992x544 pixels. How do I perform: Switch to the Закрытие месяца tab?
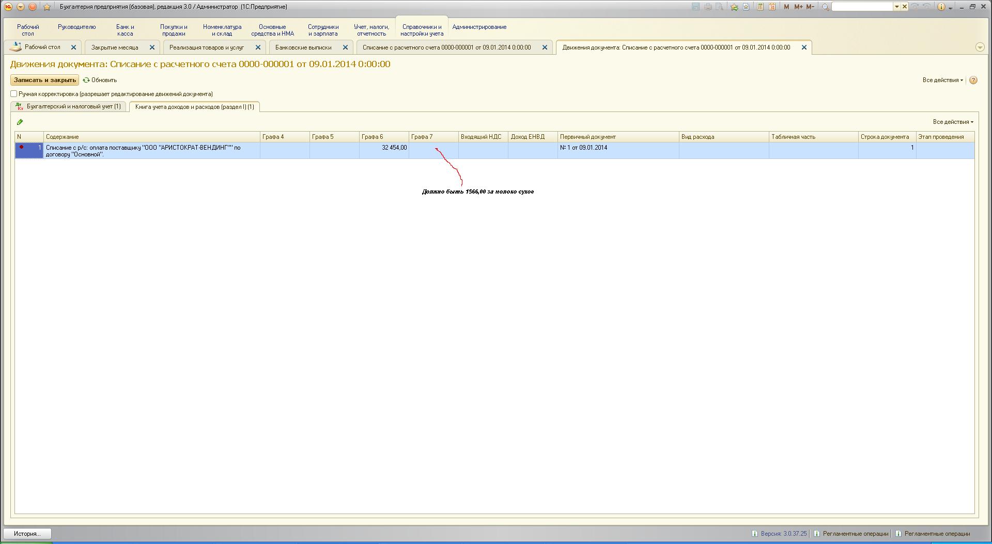tap(115, 47)
